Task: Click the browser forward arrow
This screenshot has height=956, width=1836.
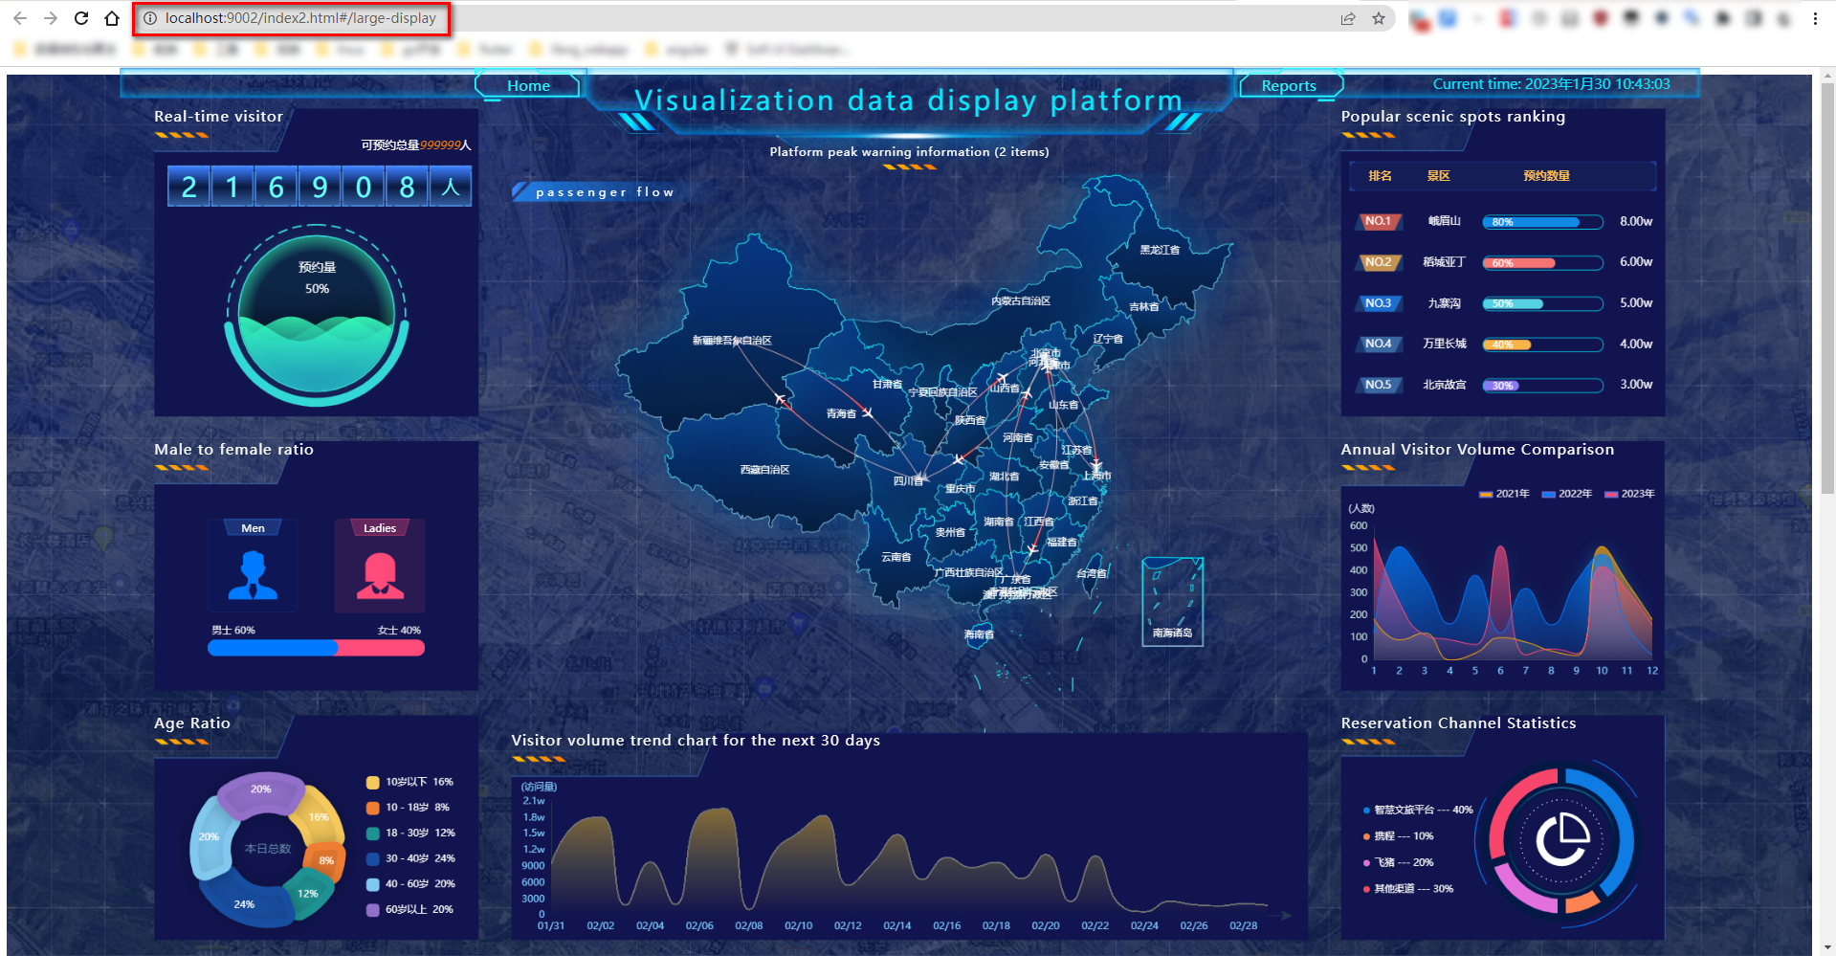Action: (x=51, y=18)
